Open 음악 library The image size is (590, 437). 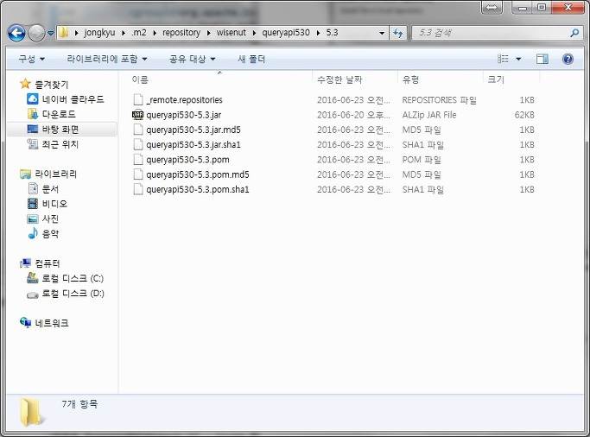pos(50,233)
